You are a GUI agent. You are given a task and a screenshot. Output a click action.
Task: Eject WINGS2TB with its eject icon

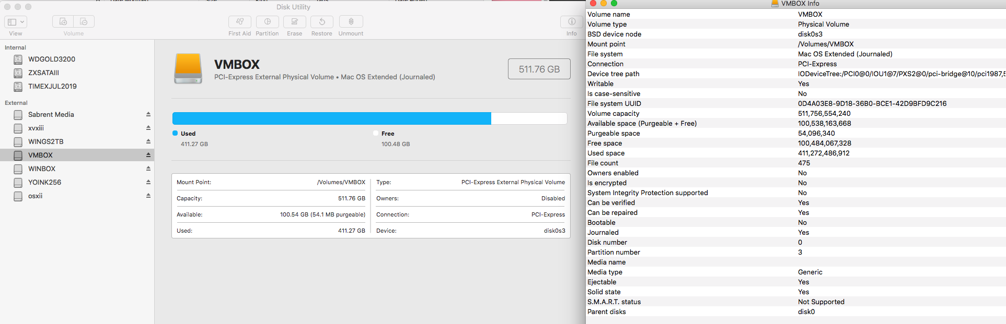click(x=148, y=141)
